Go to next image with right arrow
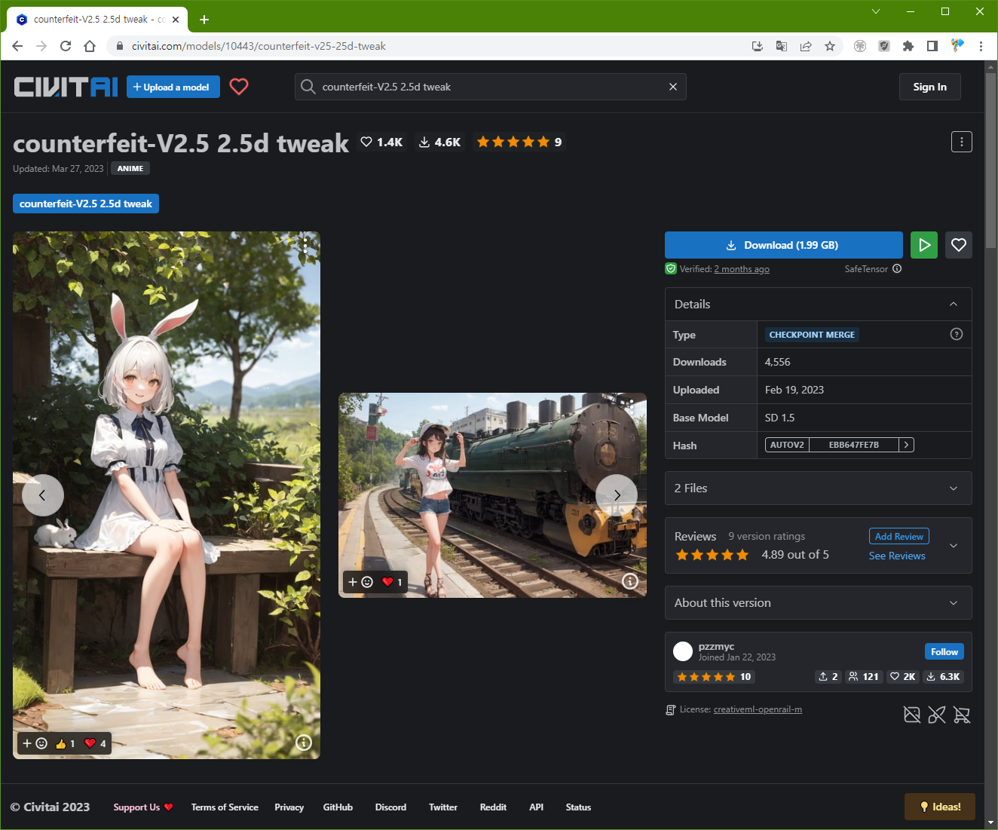The image size is (998, 830). click(x=617, y=495)
